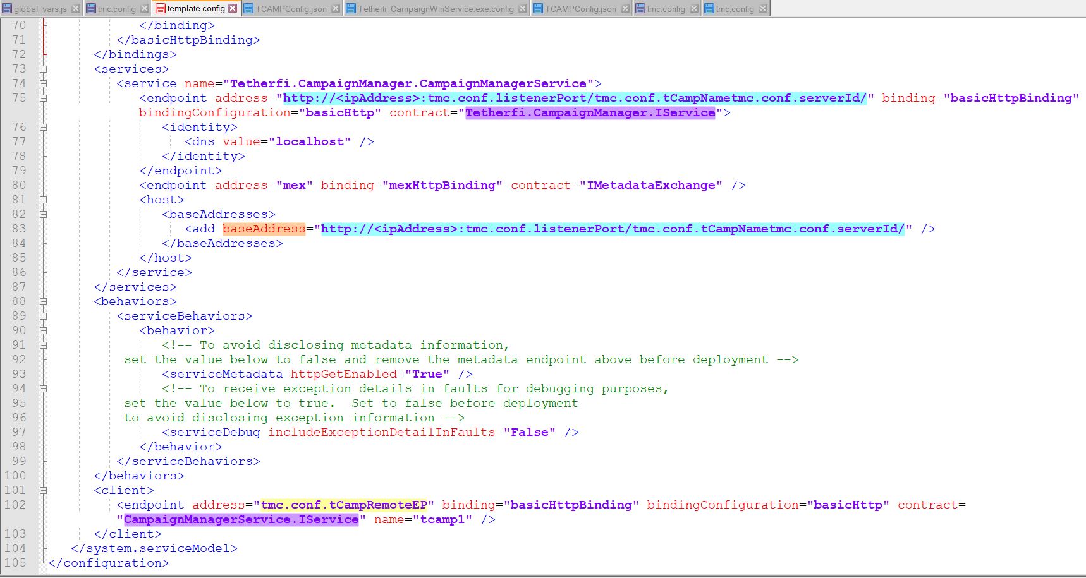The height and width of the screenshot is (578, 1086).
Task: Close the template.config tab
Action: [233, 8]
